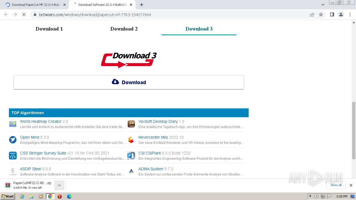The height and width of the screenshot is (200, 356).
Task: Close the Download PaperCut MF tab
Action: click(65, 5)
